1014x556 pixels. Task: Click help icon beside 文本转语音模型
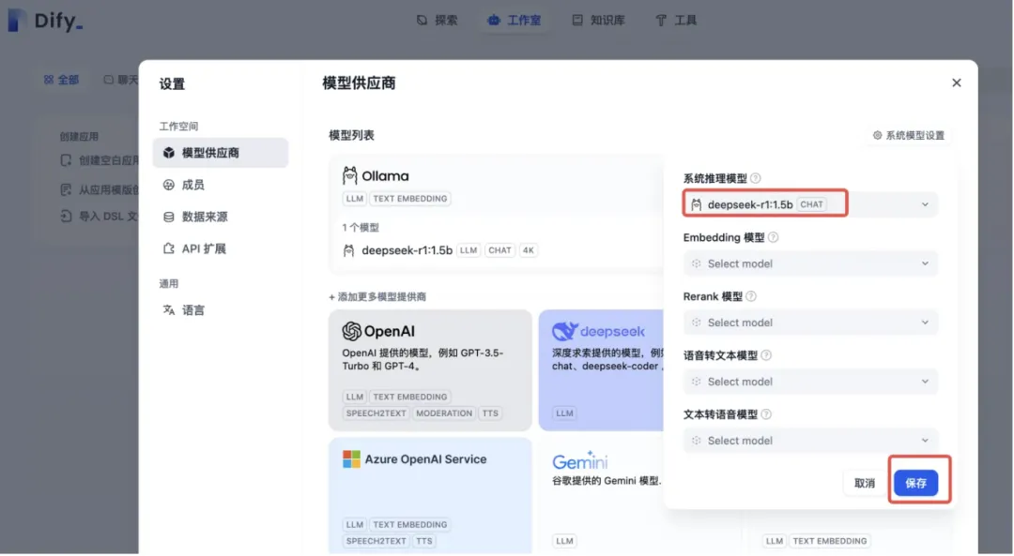(x=766, y=415)
